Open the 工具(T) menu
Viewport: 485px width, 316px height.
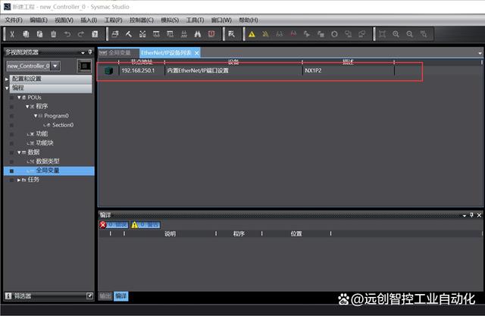tap(195, 20)
